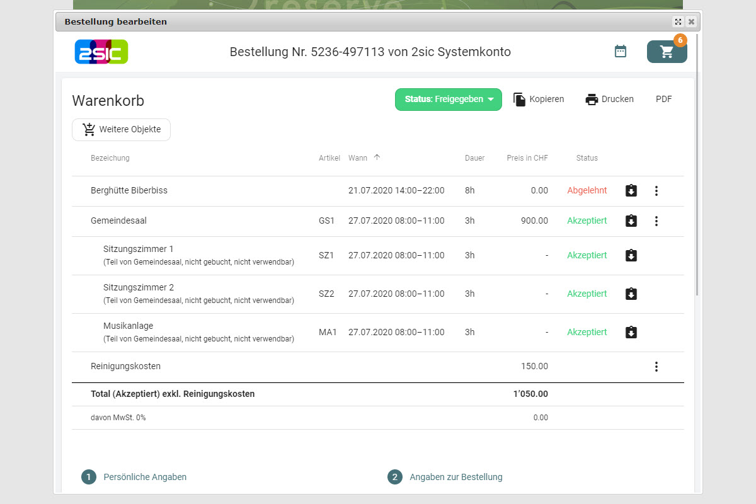Export order as PDF
The height and width of the screenshot is (504, 756).
[x=663, y=99]
